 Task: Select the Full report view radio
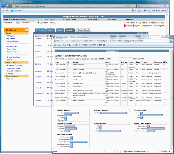56,59
